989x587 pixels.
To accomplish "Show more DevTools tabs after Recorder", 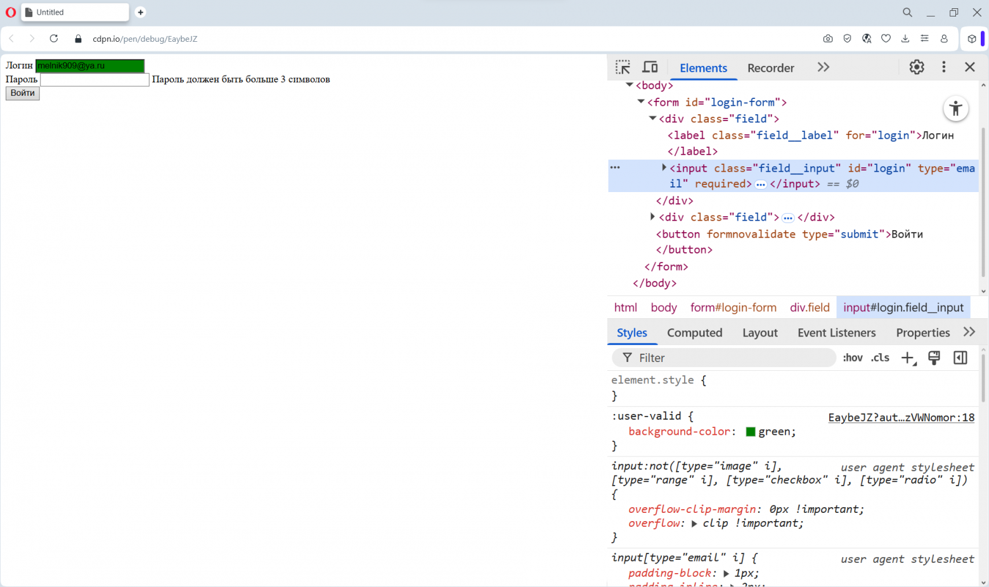I will point(823,67).
